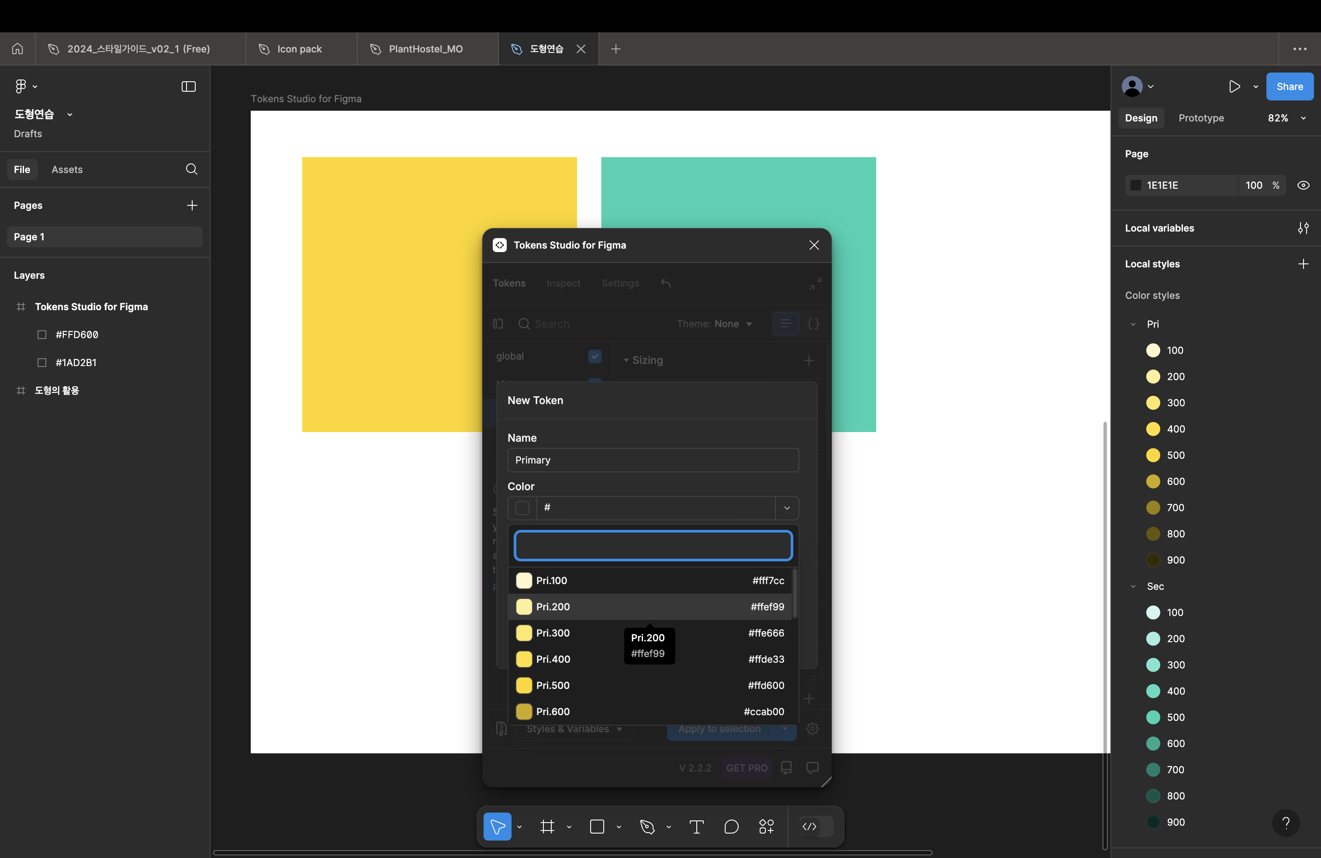Collapse the Pri color styles group
The image size is (1321, 858).
coord(1133,324)
